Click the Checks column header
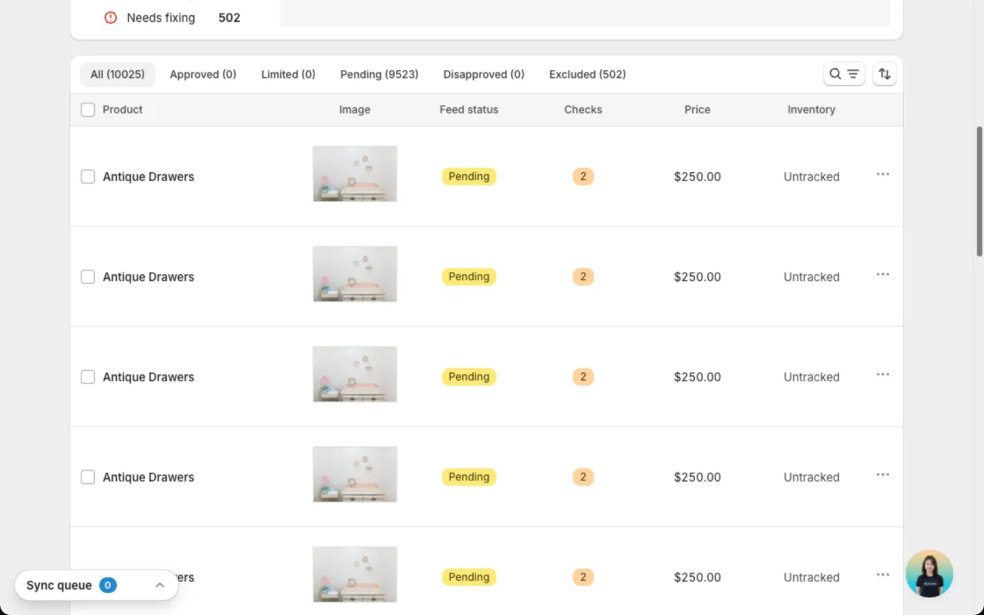Image resolution: width=984 pixels, height=615 pixels. [583, 109]
